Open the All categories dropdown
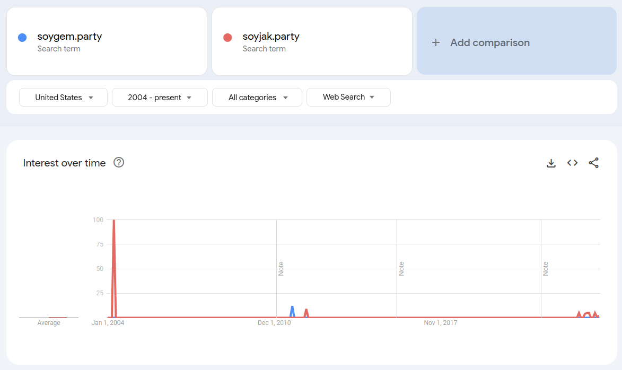This screenshot has height=370, width=622. click(257, 98)
